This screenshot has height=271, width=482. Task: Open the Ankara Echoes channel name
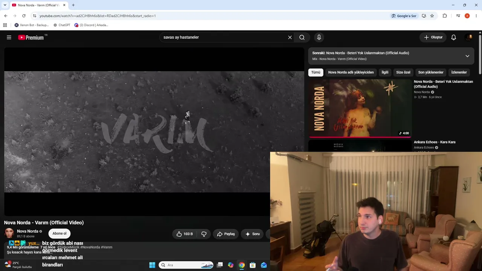tap(424, 148)
